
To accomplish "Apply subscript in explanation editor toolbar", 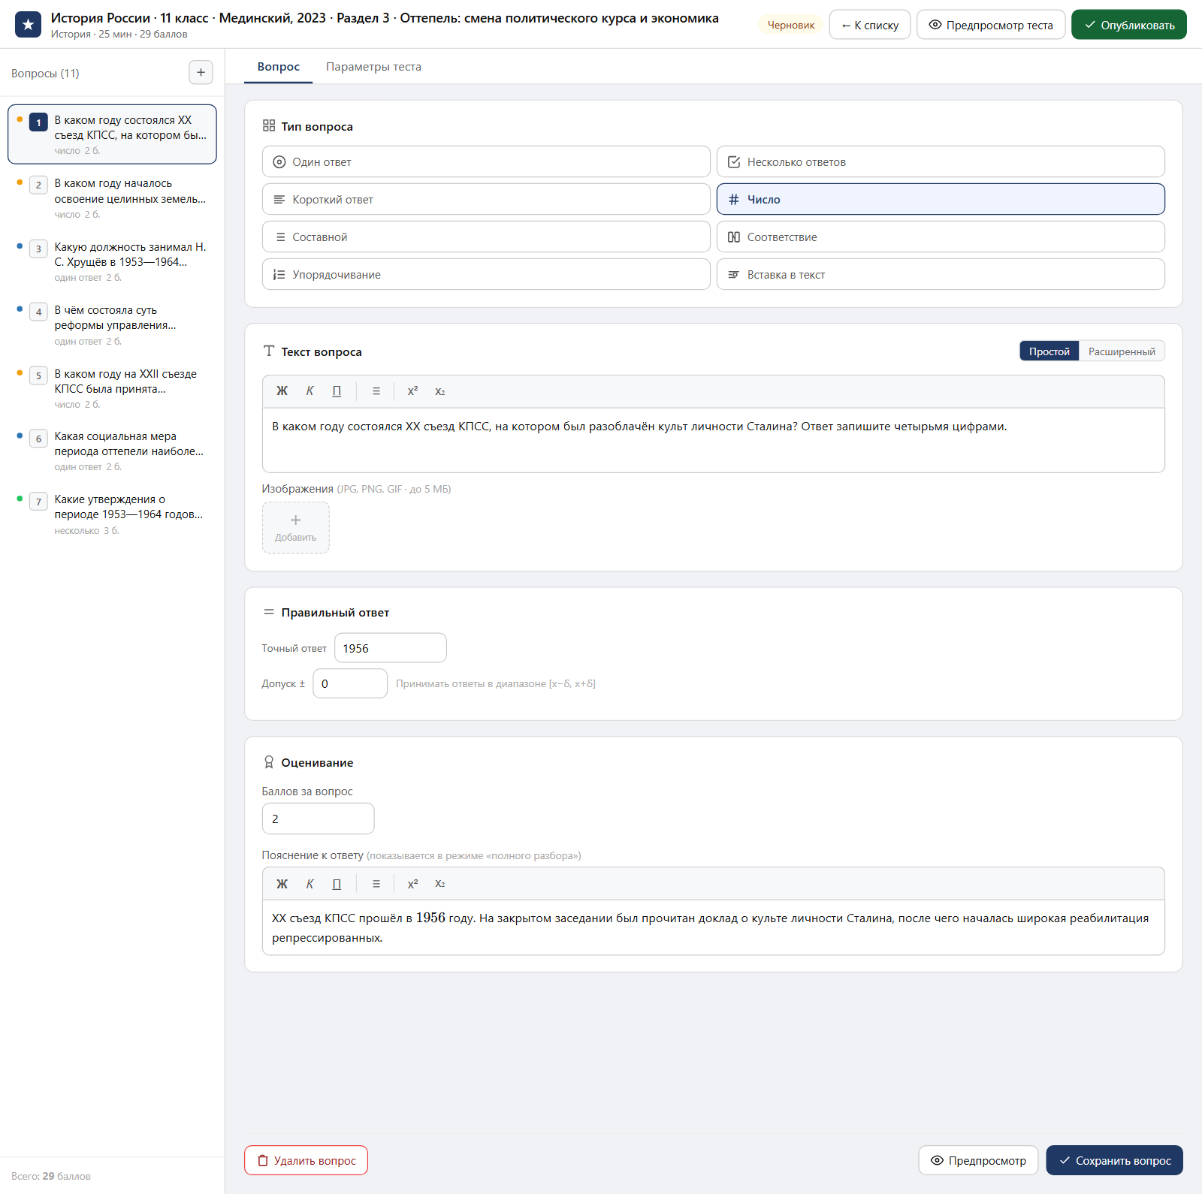I will [440, 884].
